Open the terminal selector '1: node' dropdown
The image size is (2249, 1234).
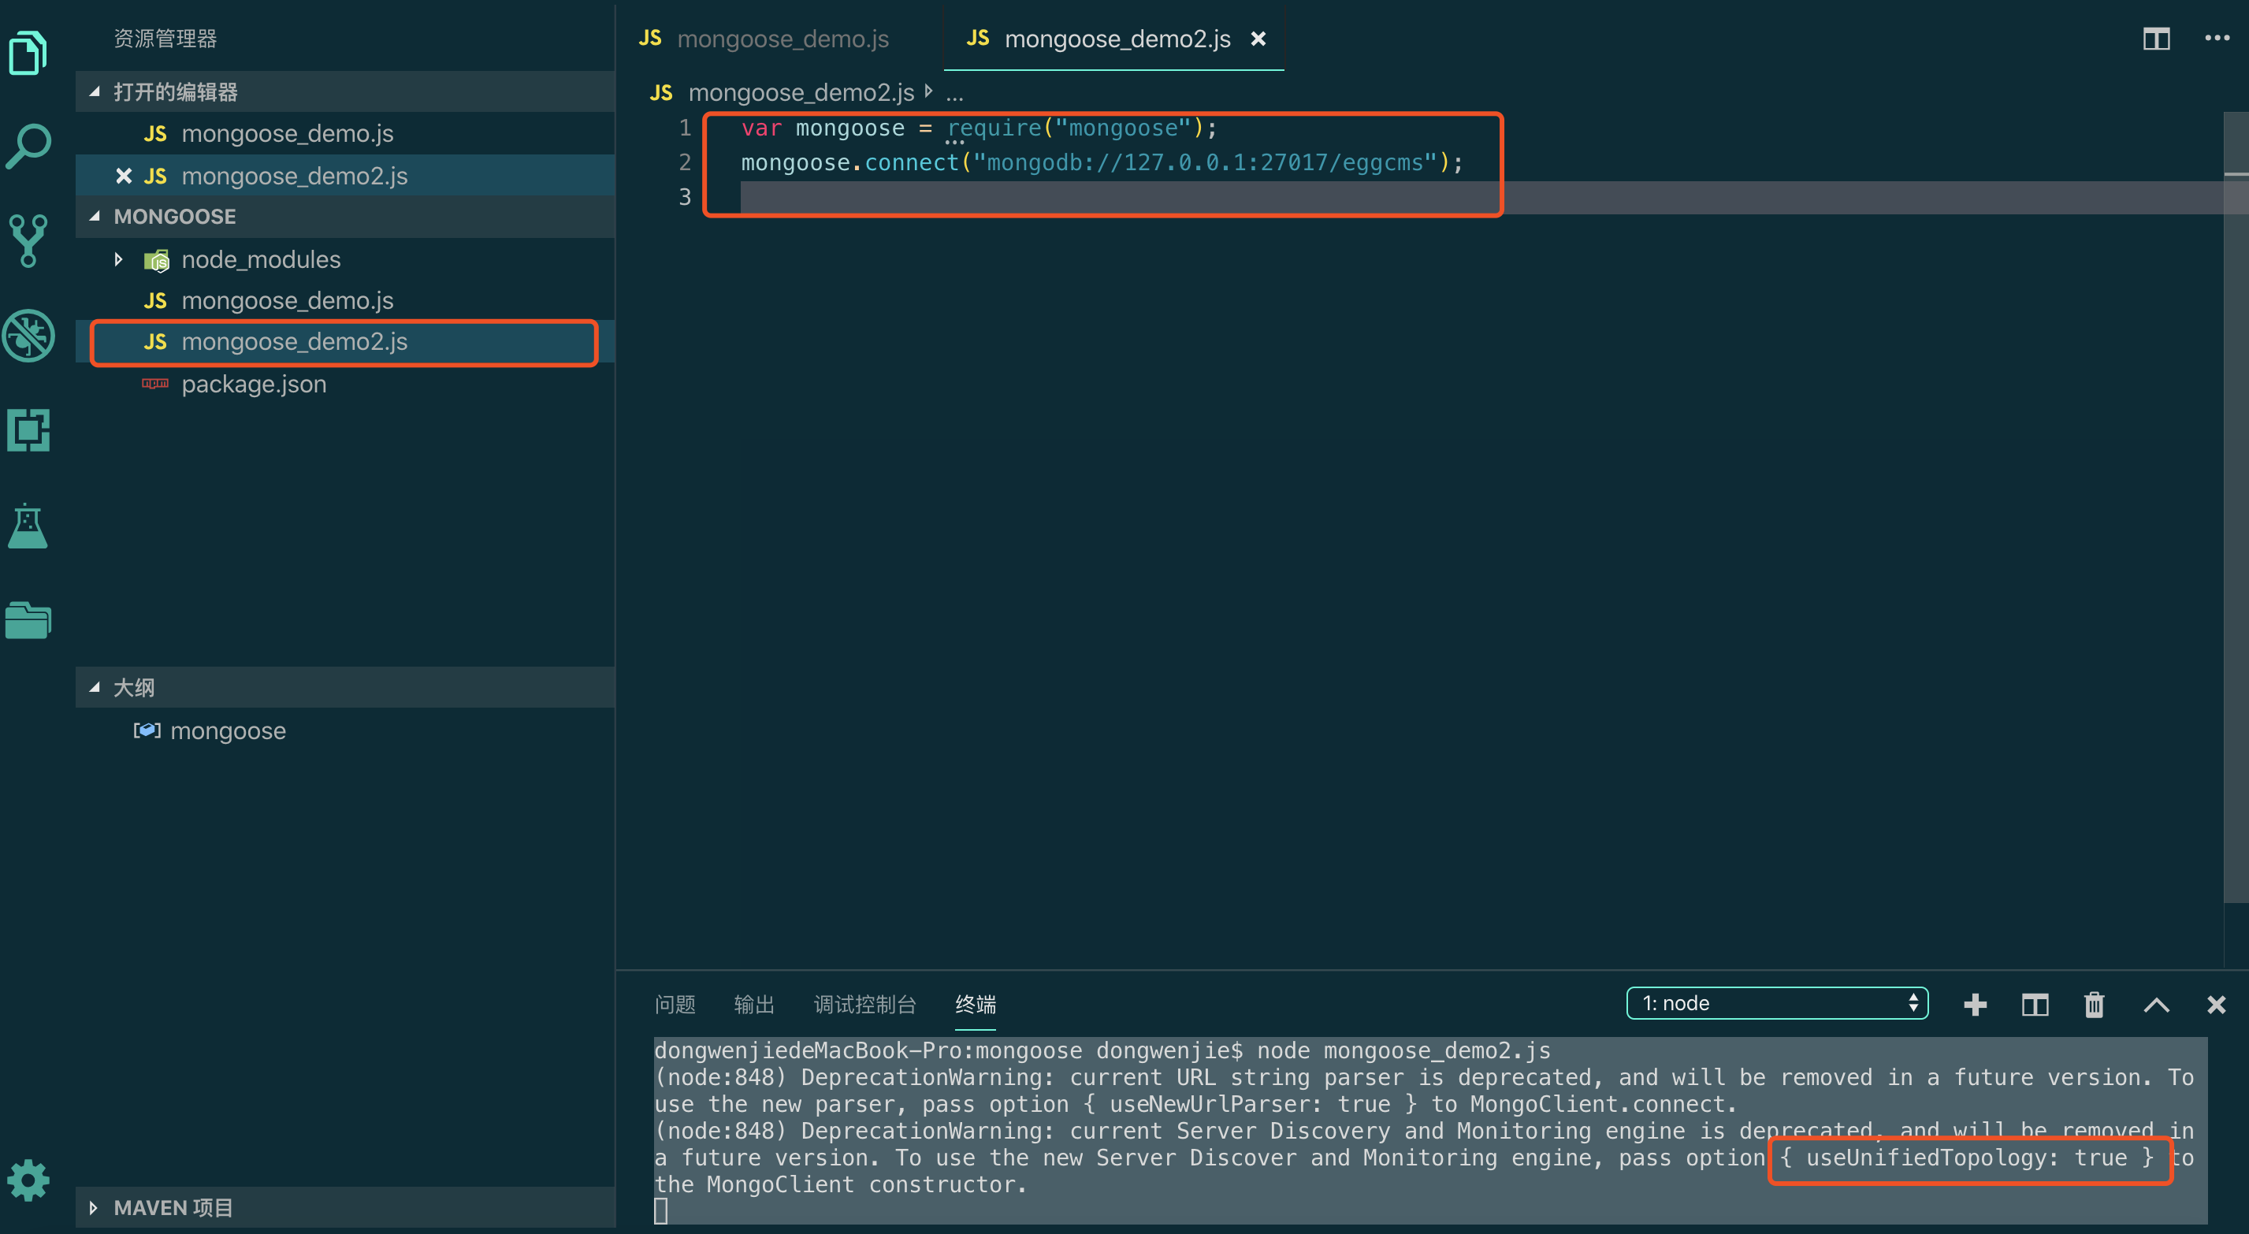[1777, 1003]
